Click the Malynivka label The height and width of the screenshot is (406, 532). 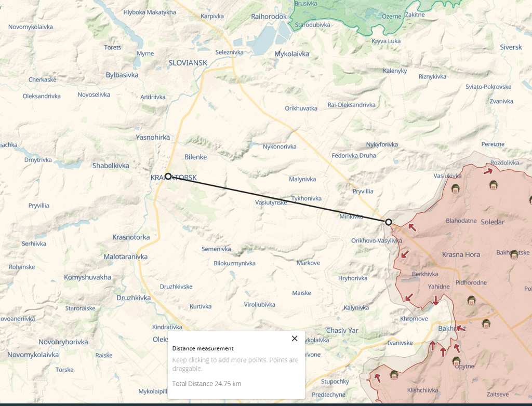[x=302, y=179]
